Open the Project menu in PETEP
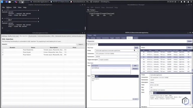 90,35
